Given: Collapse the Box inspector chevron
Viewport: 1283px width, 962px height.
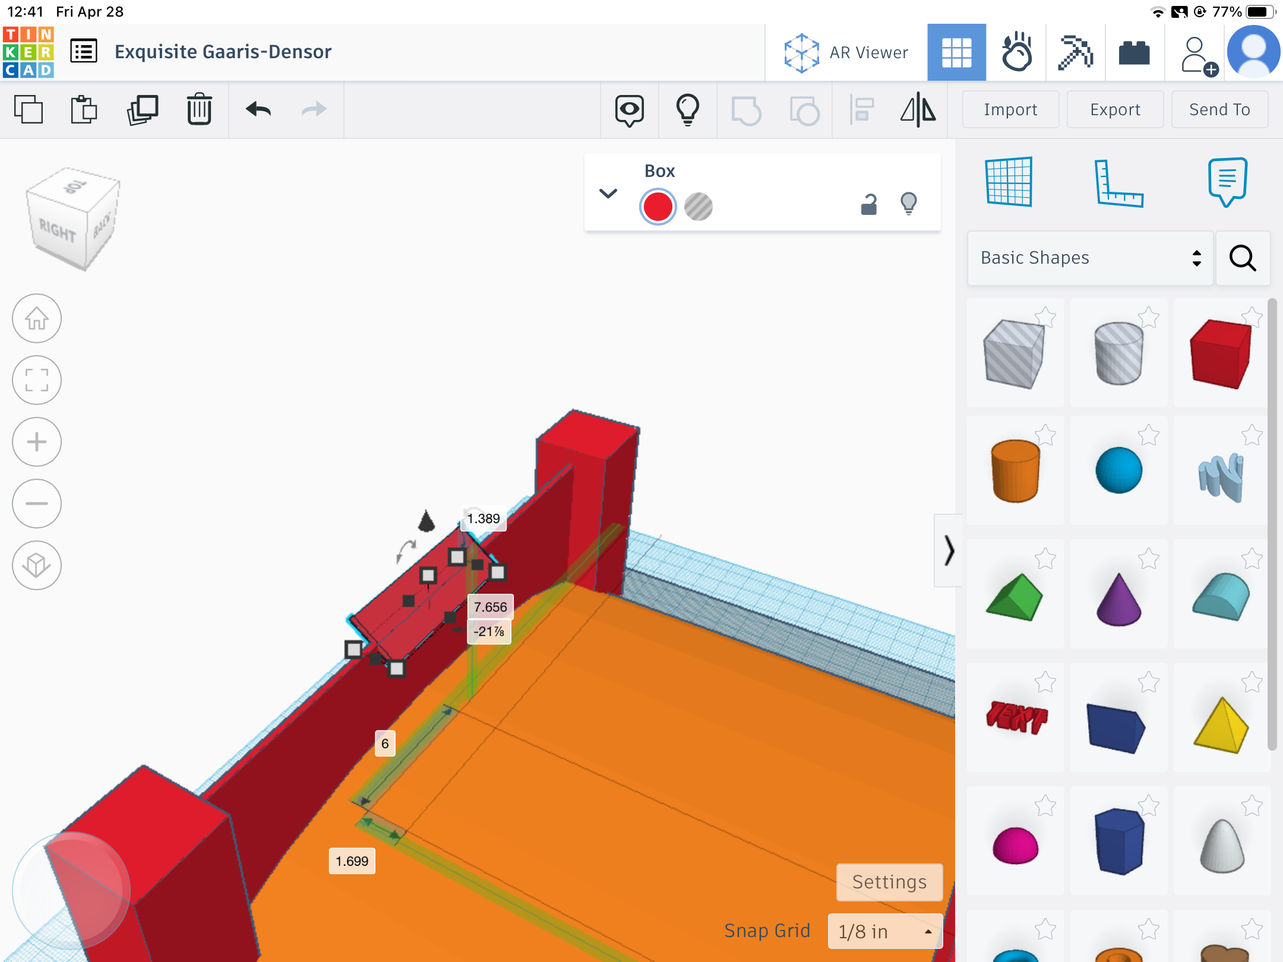Looking at the screenshot, I should 608,194.
